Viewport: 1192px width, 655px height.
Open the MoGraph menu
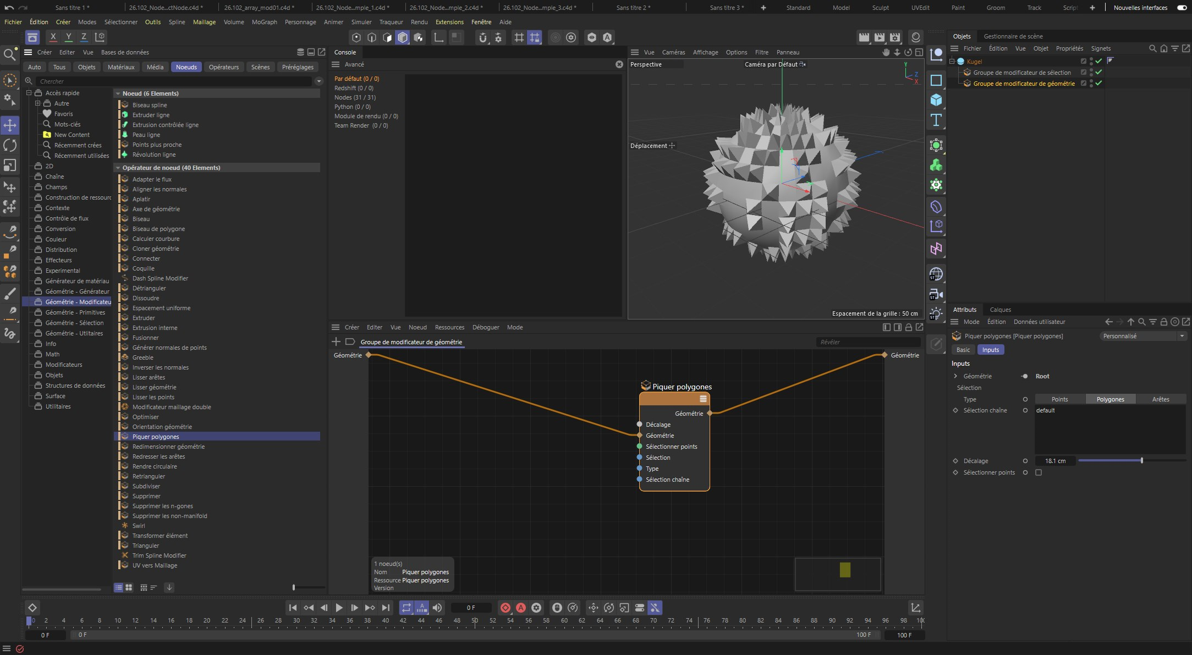click(x=264, y=22)
